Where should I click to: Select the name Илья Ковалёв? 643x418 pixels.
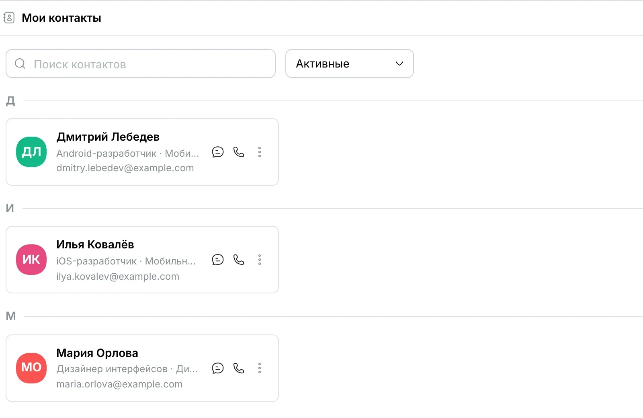pyautogui.click(x=95, y=244)
